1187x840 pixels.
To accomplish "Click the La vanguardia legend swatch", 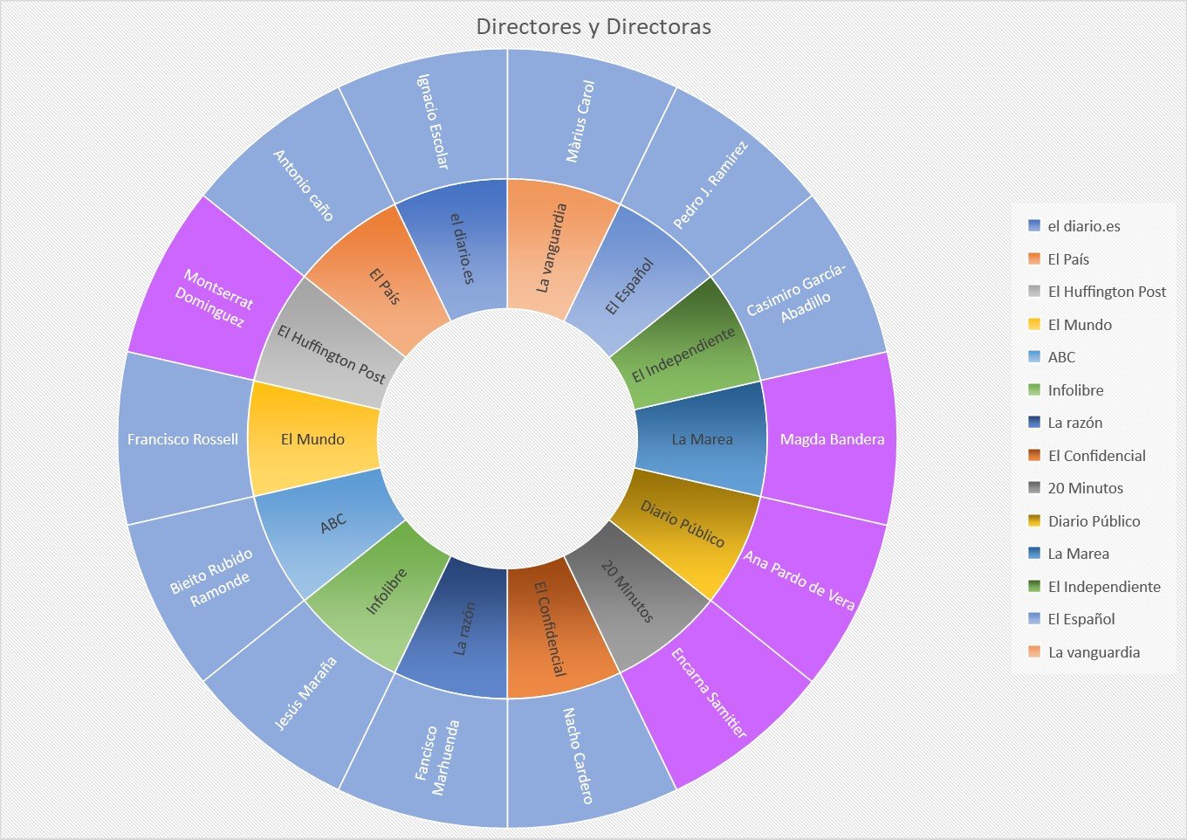I will tap(1034, 651).
